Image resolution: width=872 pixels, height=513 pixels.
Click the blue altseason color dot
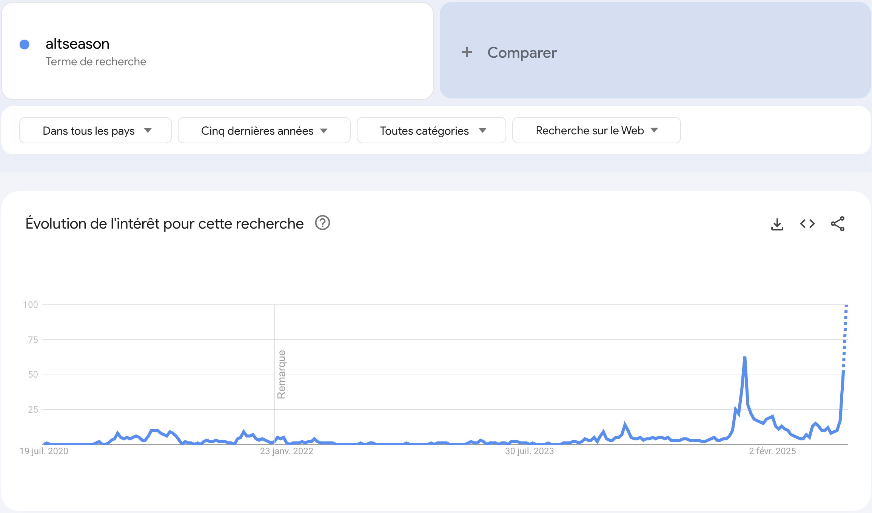tap(25, 45)
